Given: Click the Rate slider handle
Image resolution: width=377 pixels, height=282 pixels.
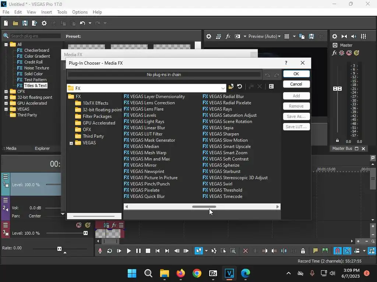Looking at the screenshot, I should (x=59, y=249).
